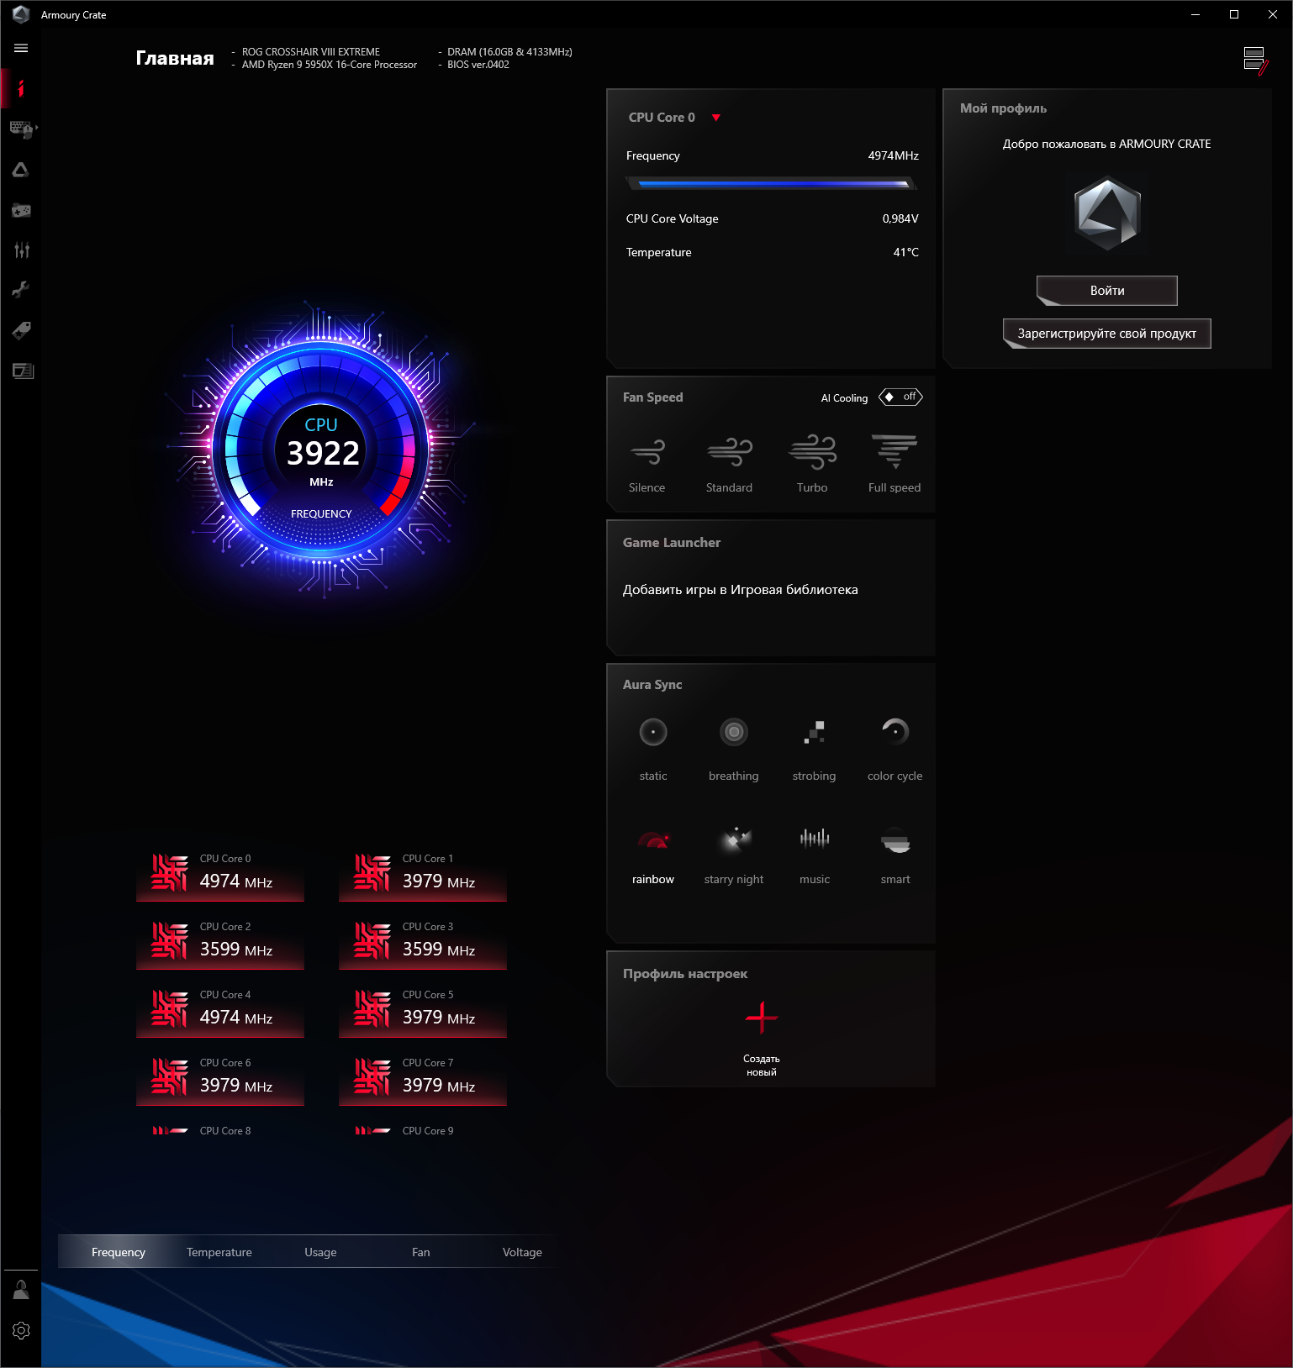
Task: Toggle the AI Cooling switch
Action: pyautogui.click(x=900, y=397)
